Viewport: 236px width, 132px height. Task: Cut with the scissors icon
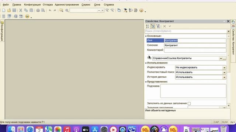21,10
